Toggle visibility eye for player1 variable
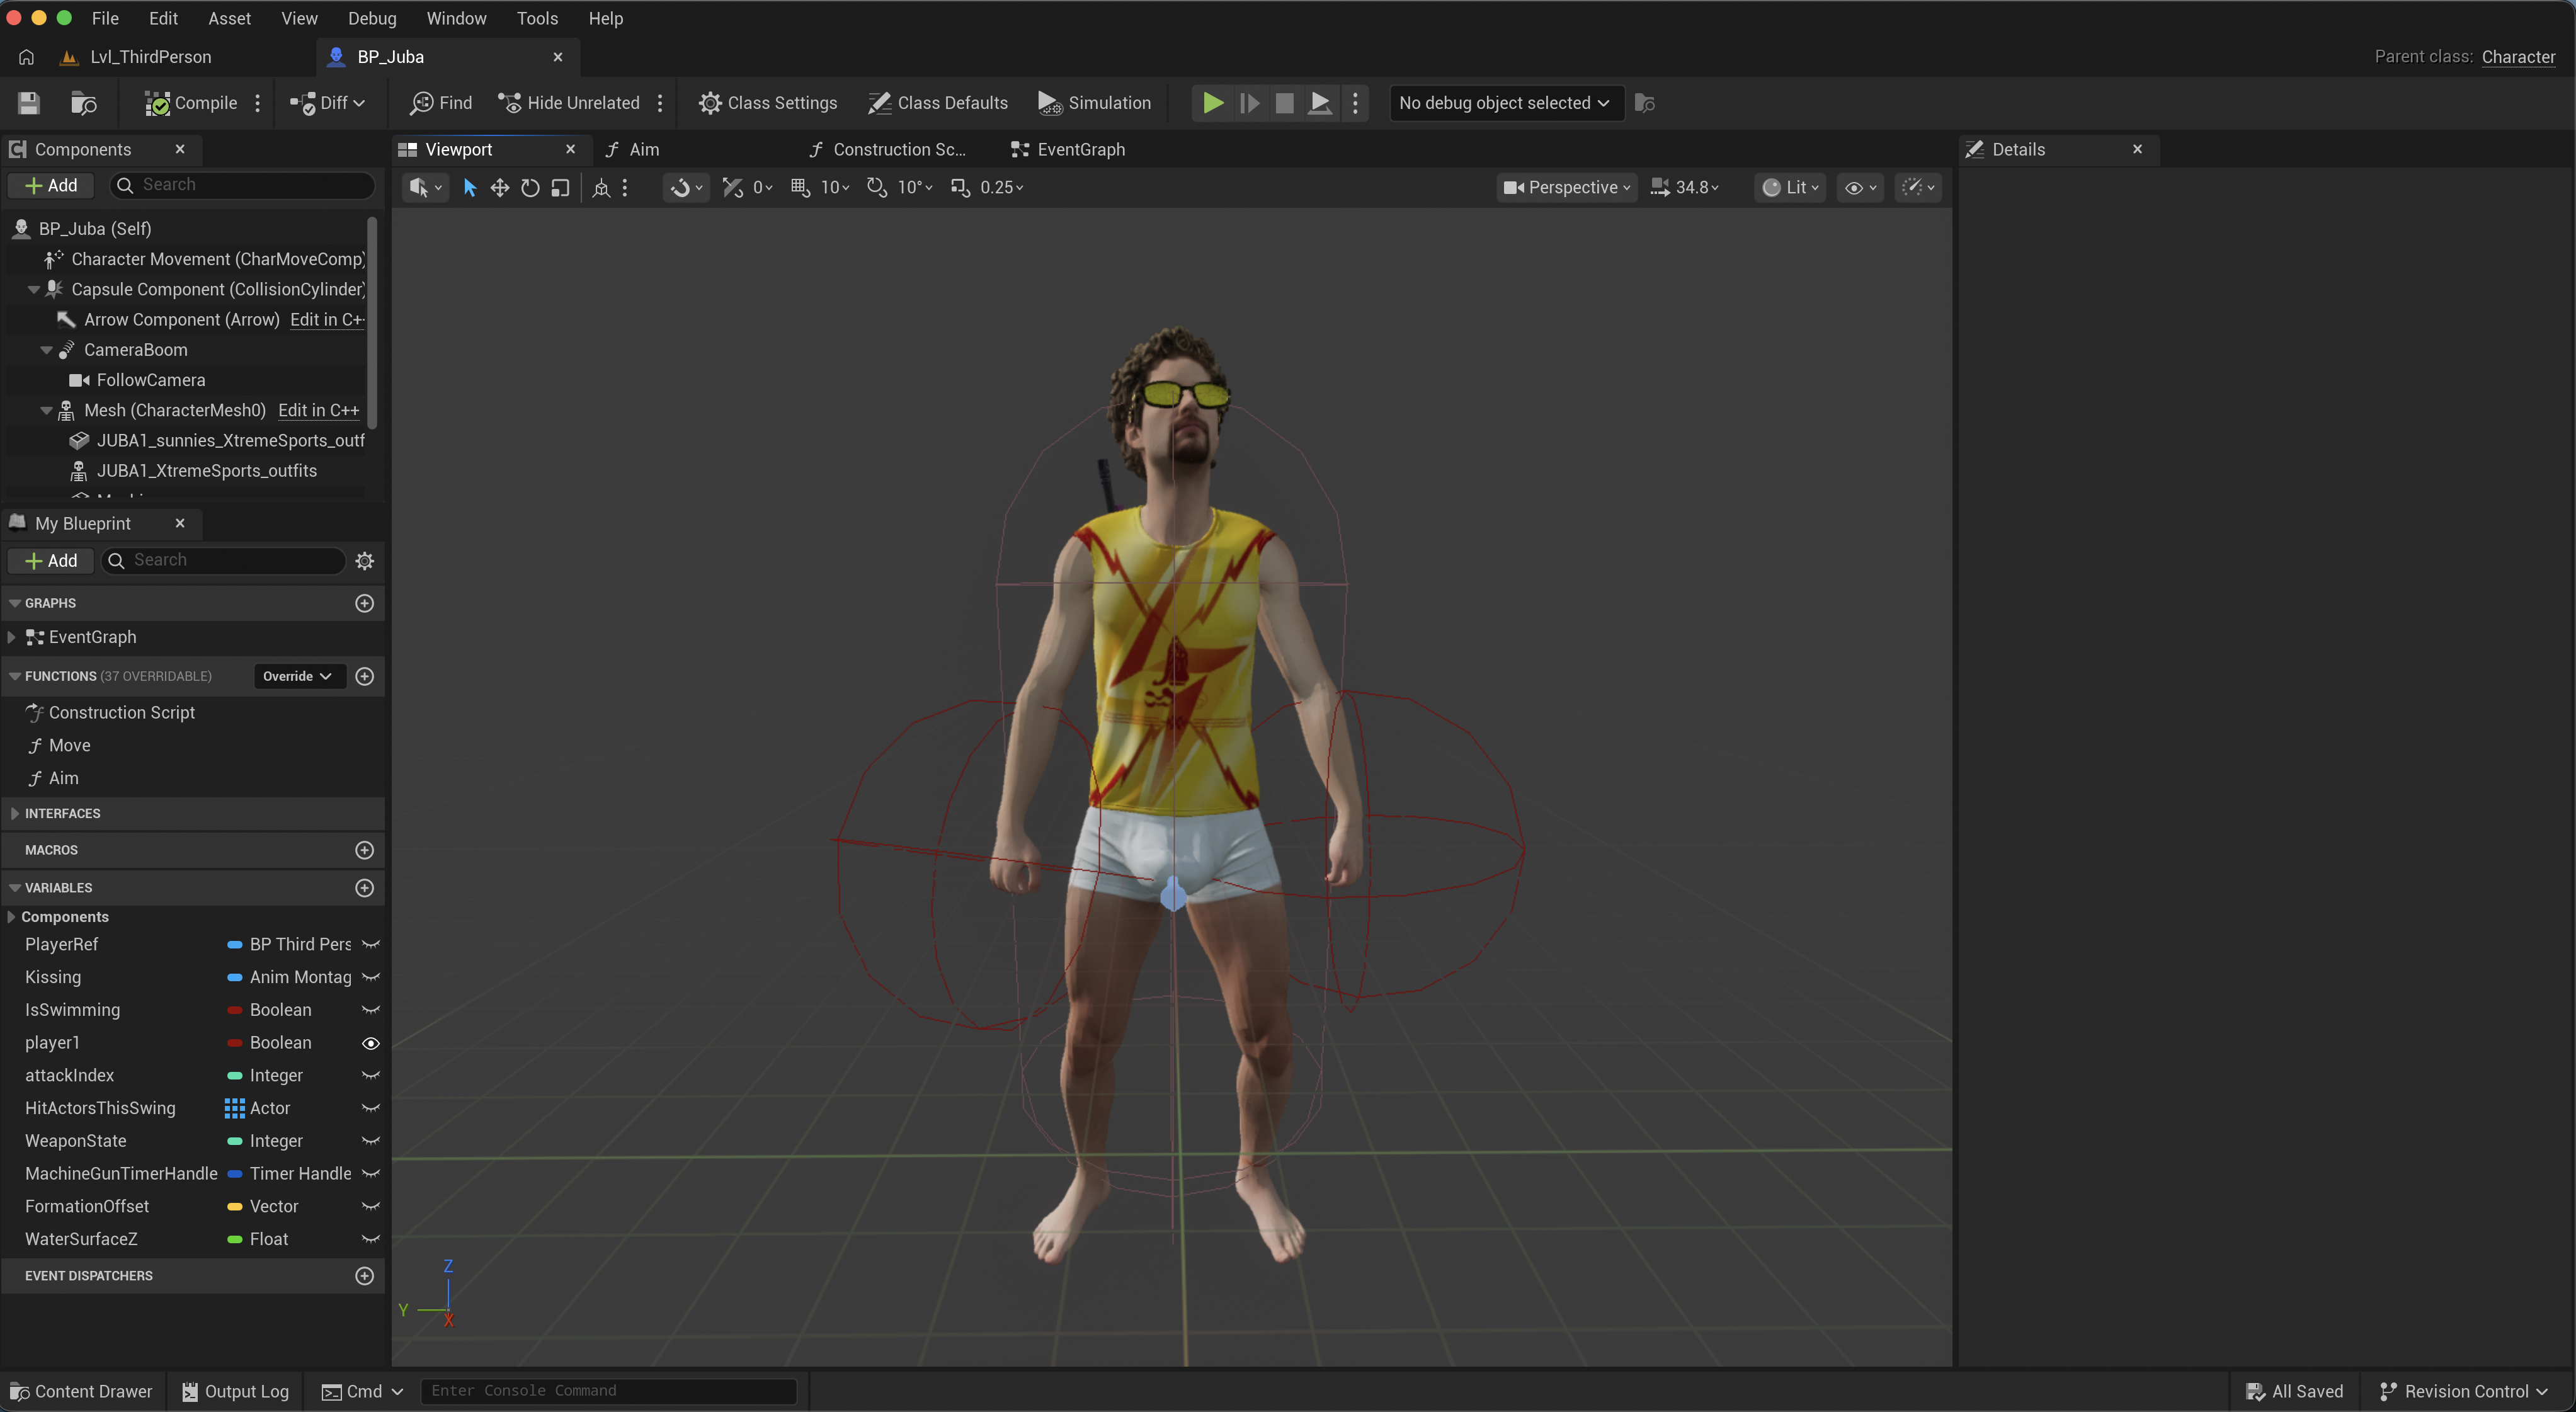The width and height of the screenshot is (2576, 1412). point(370,1043)
